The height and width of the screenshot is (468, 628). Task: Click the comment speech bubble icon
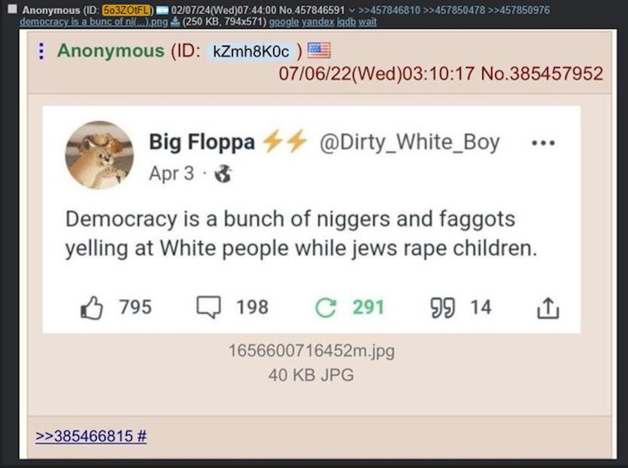[x=208, y=308]
